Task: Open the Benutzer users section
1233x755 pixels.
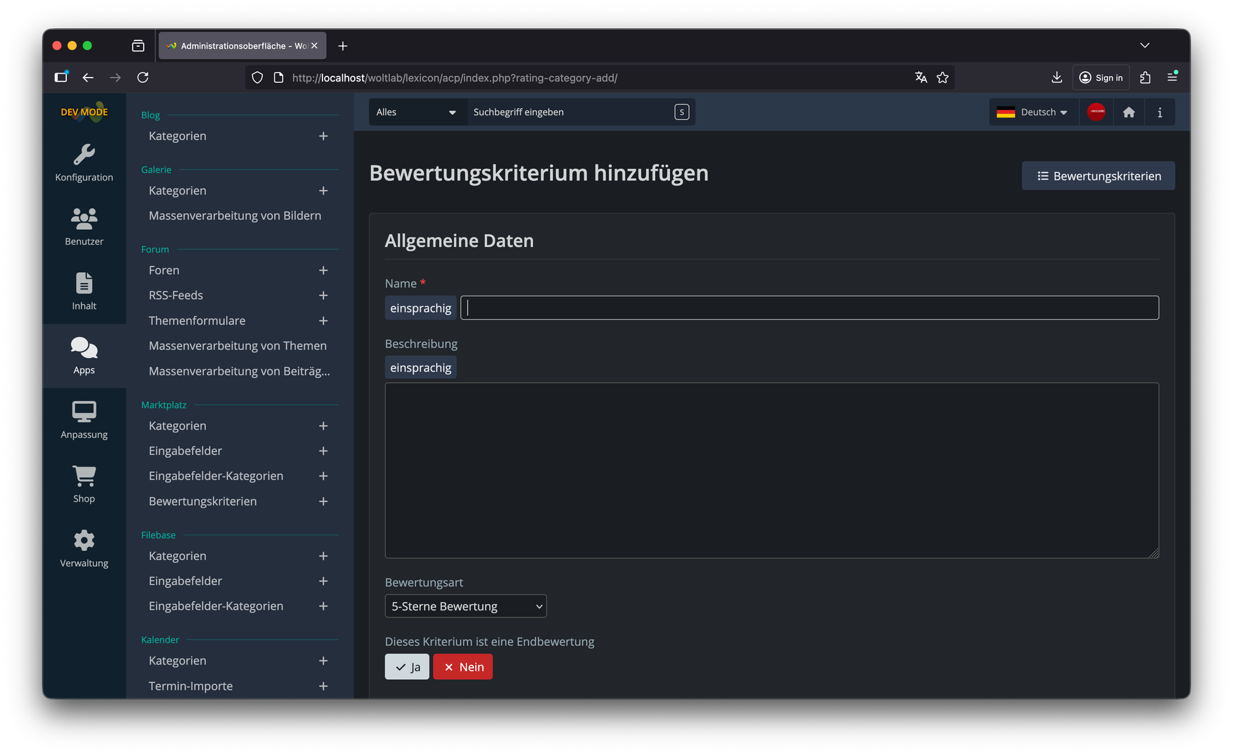Action: click(84, 227)
